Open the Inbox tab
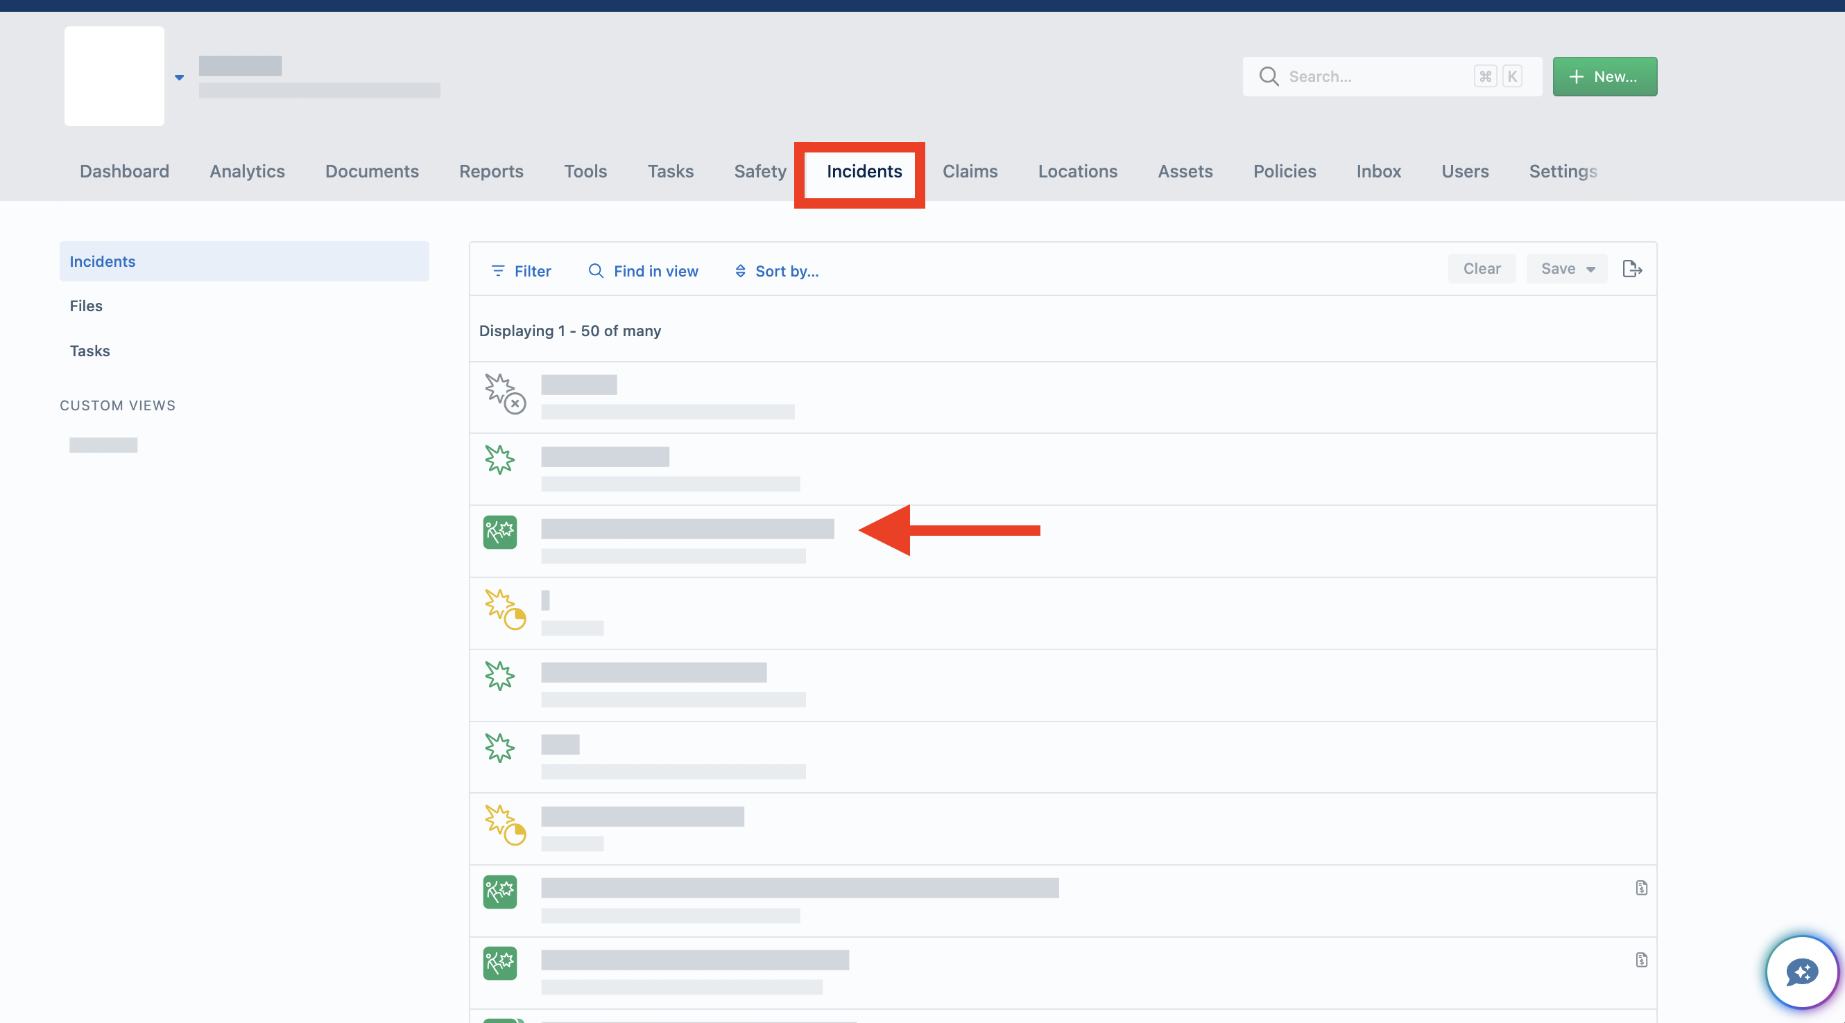1845x1023 pixels. [1378, 171]
